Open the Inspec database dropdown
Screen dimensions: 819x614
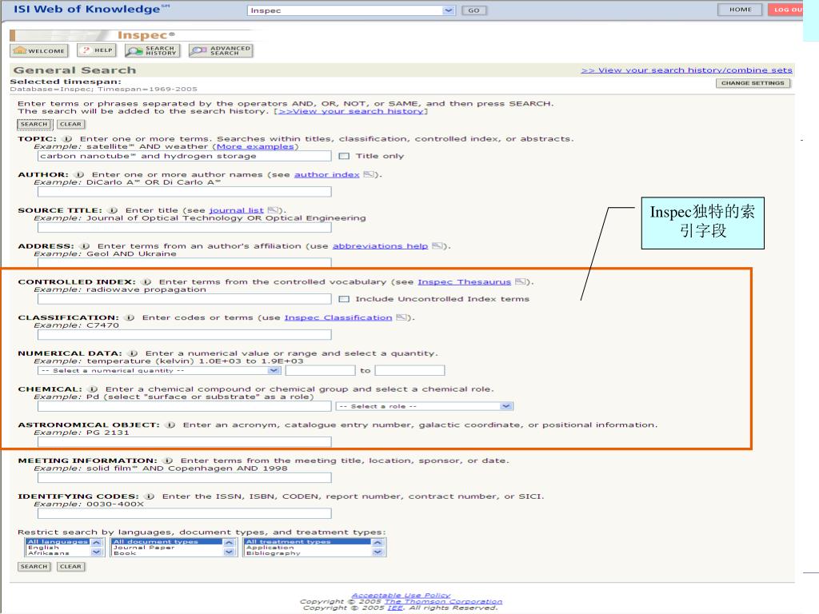[352, 10]
